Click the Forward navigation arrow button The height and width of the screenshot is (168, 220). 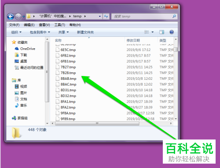tap(18, 17)
